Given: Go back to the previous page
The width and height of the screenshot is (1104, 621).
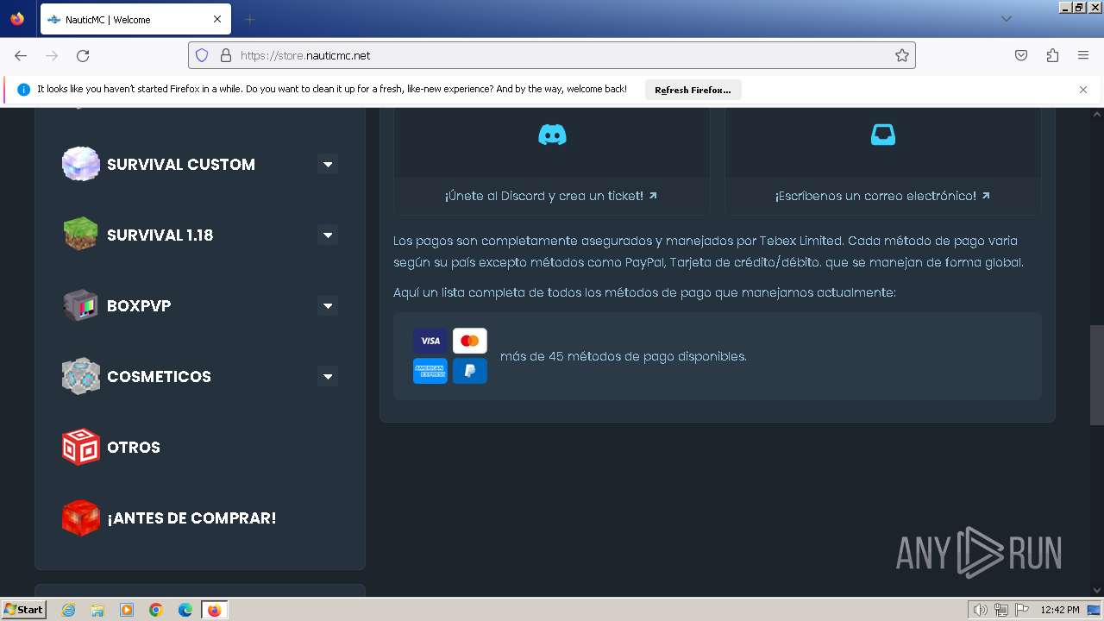Looking at the screenshot, I should 21,55.
